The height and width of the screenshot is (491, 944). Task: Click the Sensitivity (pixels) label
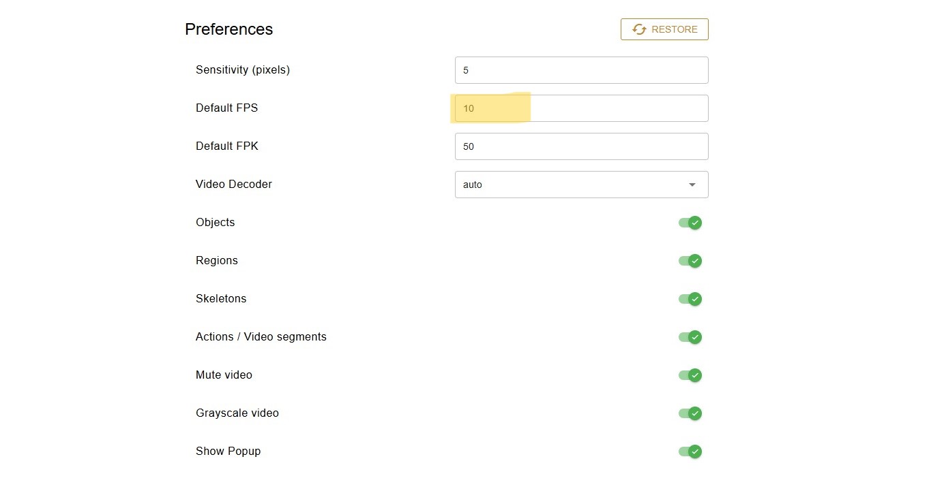pos(242,70)
